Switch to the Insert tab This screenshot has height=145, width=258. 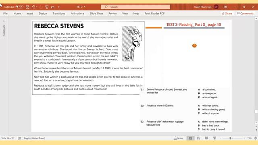click(29, 13)
